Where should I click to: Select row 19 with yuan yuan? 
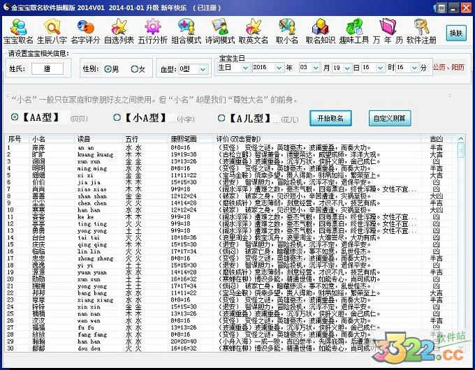(x=232, y=272)
